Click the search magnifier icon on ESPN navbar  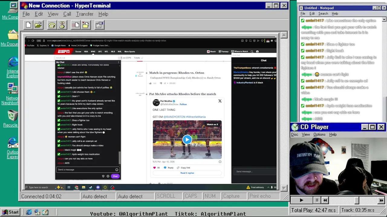click(x=252, y=52)
